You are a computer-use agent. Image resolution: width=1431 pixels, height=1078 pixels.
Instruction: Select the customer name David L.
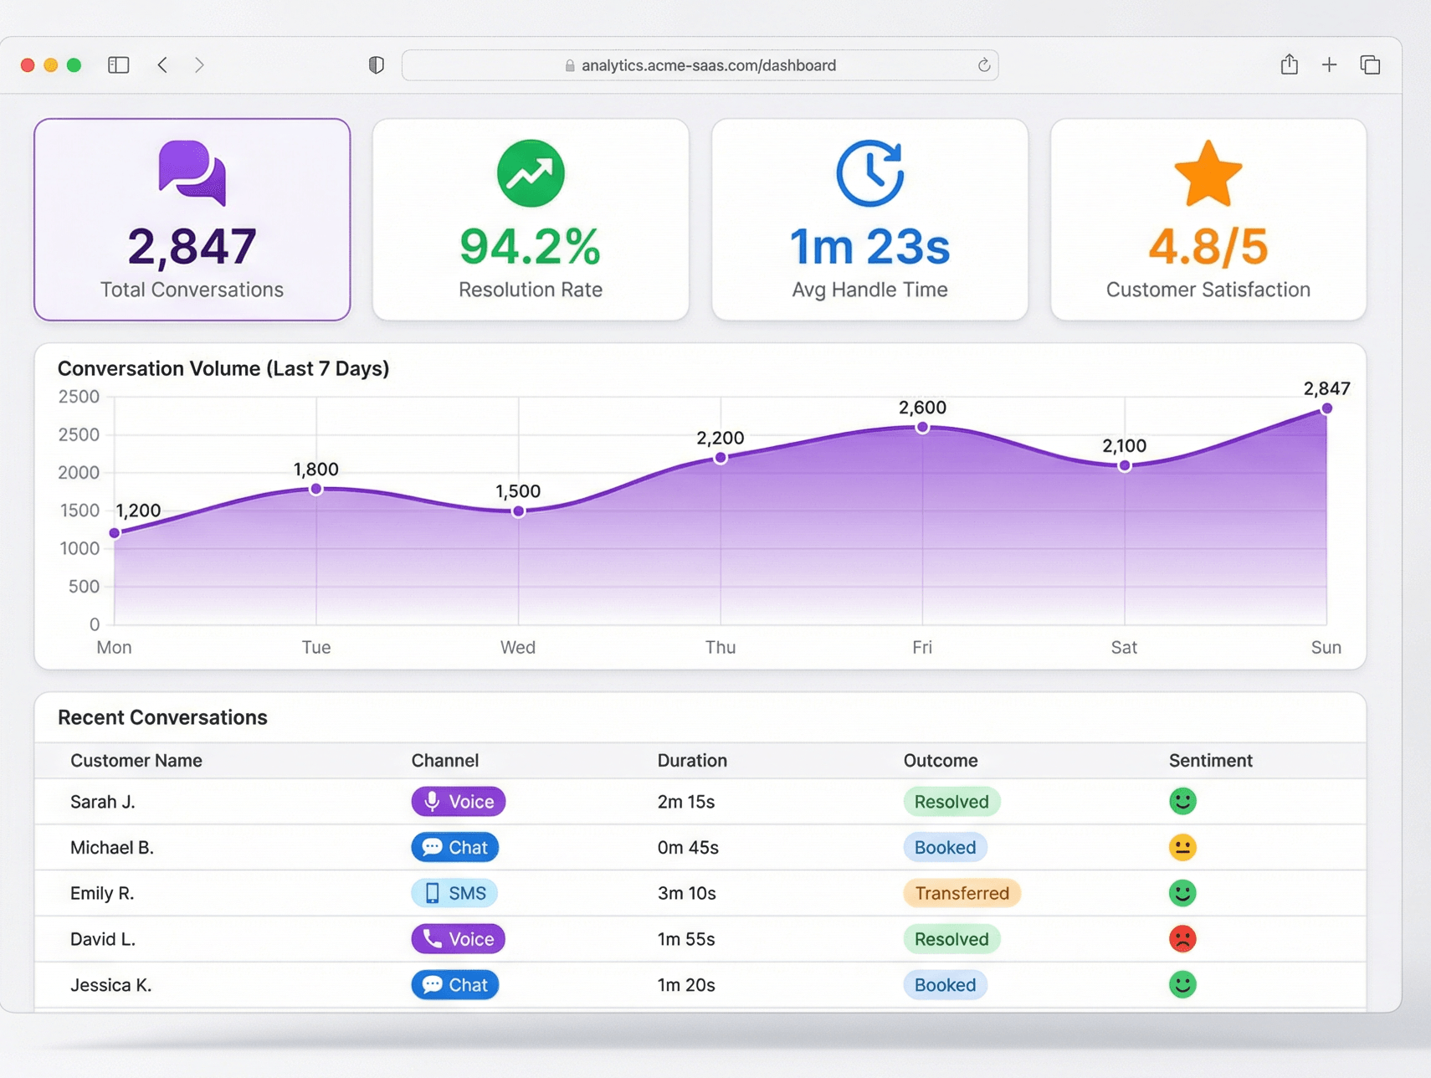coord(103,939)
